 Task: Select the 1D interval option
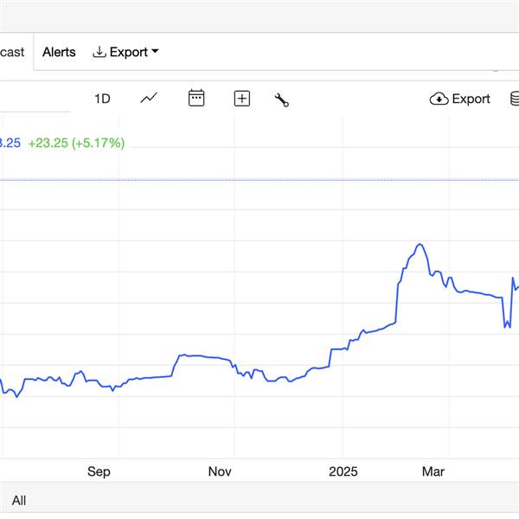[x=102, y=99]
